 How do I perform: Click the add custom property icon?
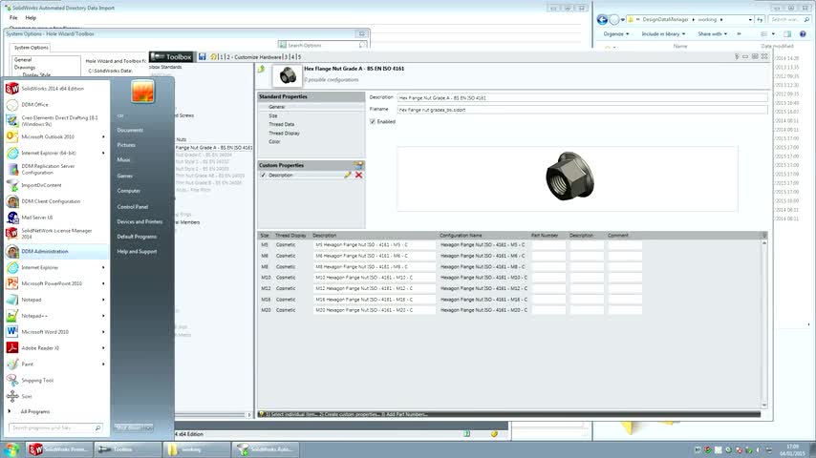(x=358, y=165)
